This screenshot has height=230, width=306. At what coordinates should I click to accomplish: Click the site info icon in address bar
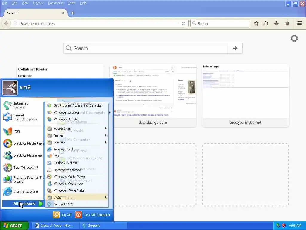[15, 23]
